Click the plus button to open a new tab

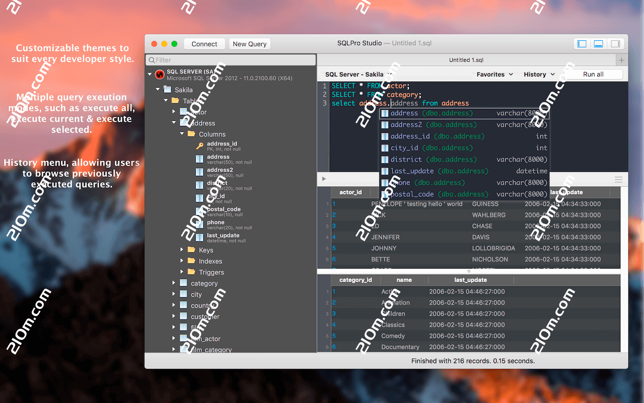(621, 59)
